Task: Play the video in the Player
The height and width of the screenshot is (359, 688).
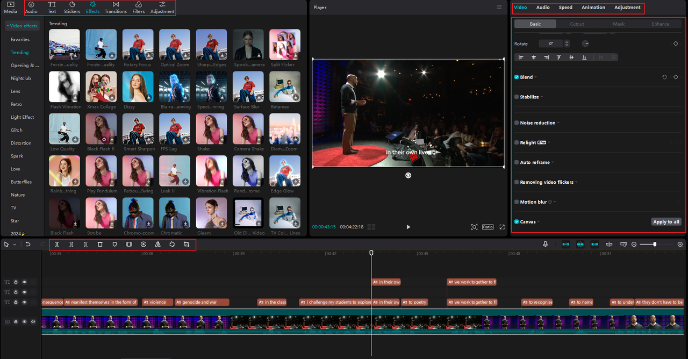Action: pyautogui.click(x=408, y=227)
